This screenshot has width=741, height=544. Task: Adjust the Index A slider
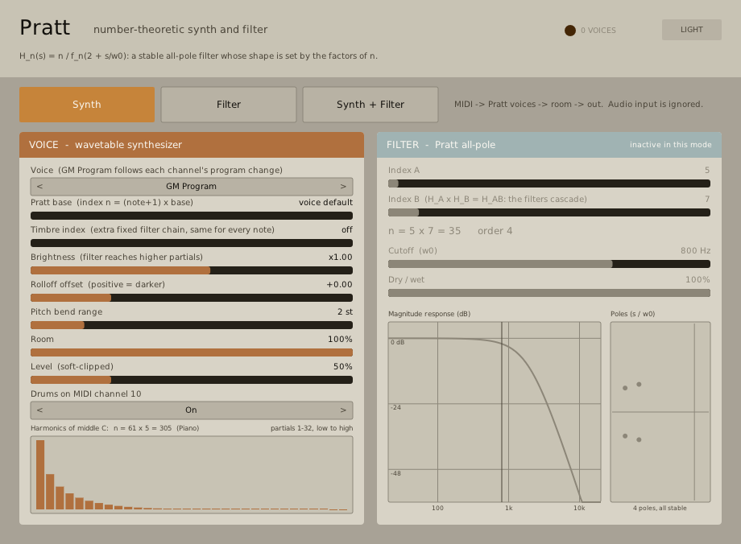tap(549, 183)
